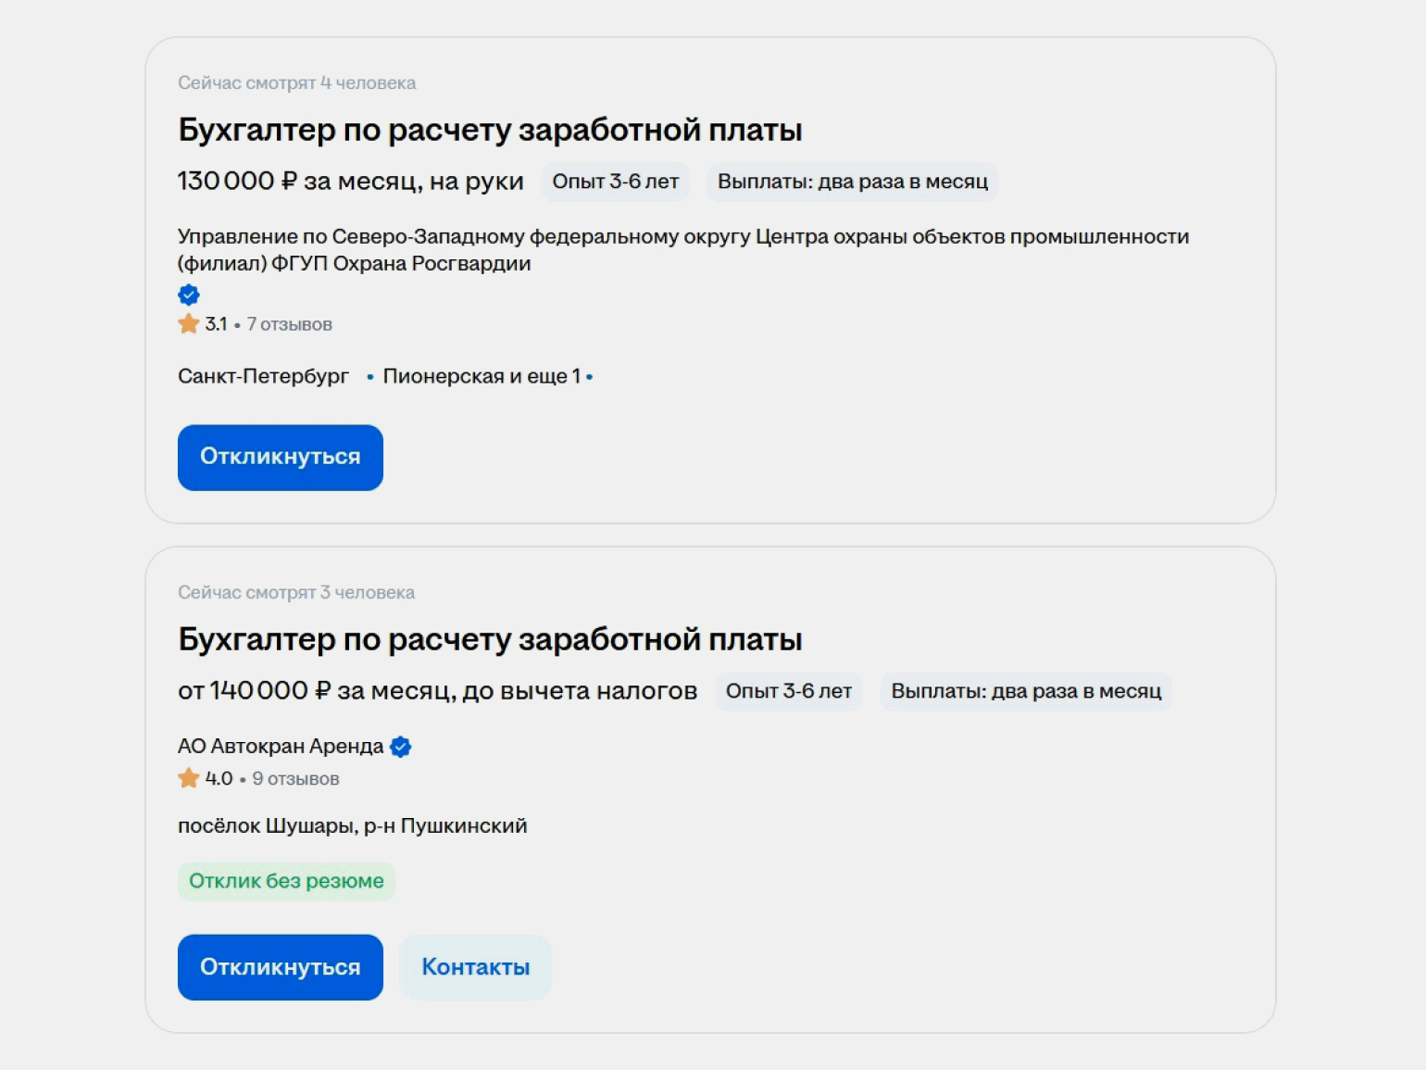1426x1070 pixels.
Task: Open the second Бухгалтер vacancy from Автокран Аренда
Action: 489,640
